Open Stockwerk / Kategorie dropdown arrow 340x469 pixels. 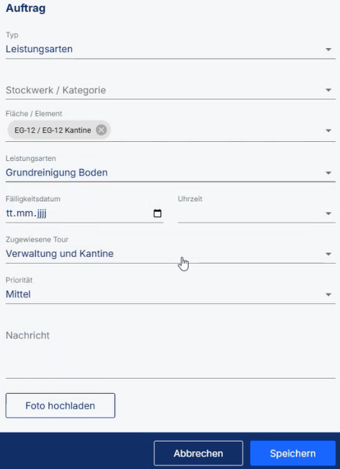[329, 90]
